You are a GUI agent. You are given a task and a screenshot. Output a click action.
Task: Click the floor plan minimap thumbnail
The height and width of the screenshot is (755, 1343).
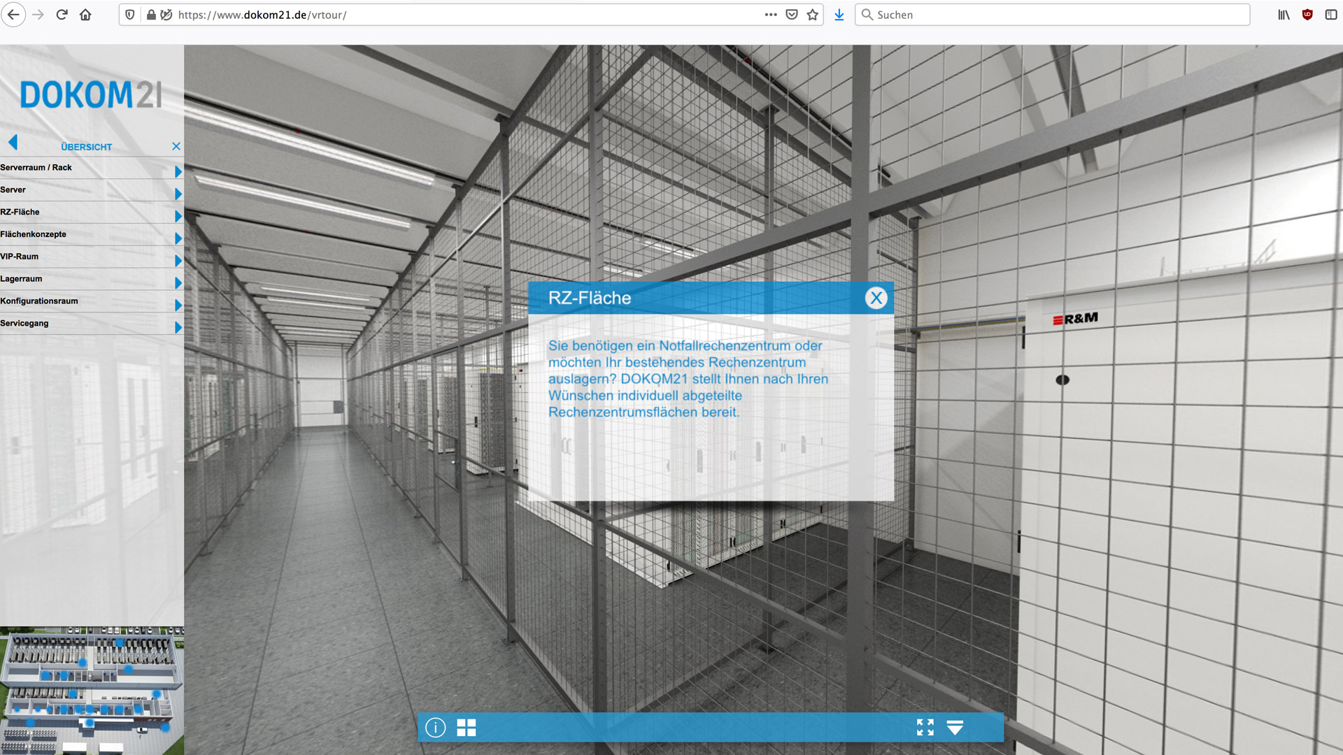click(x=91, y=690)
